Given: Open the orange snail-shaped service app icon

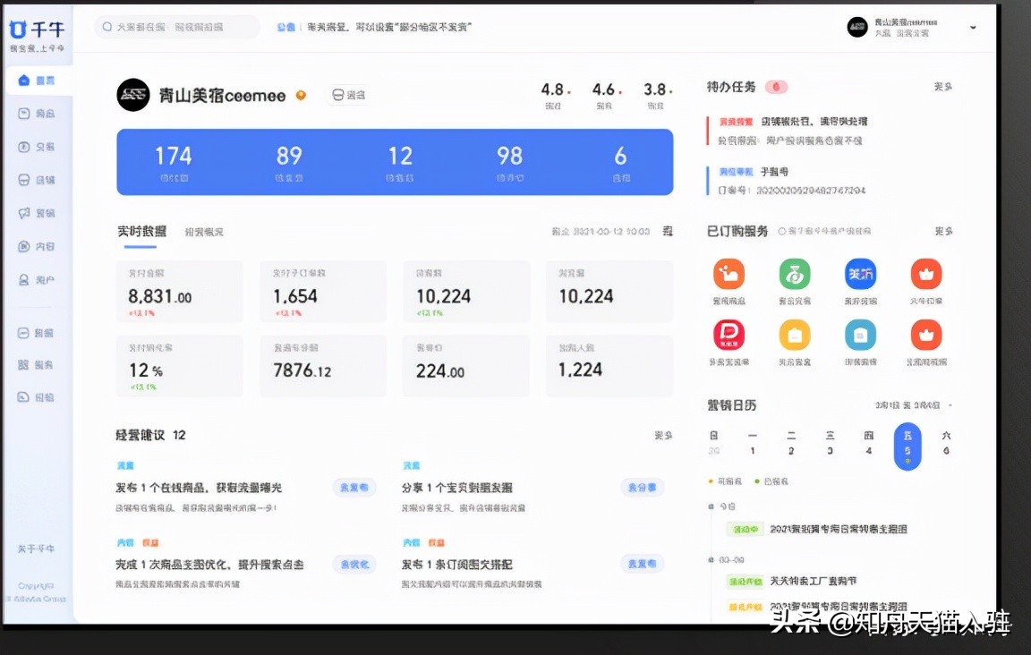Looking at the screenshot, I should [x=729, y=274].
